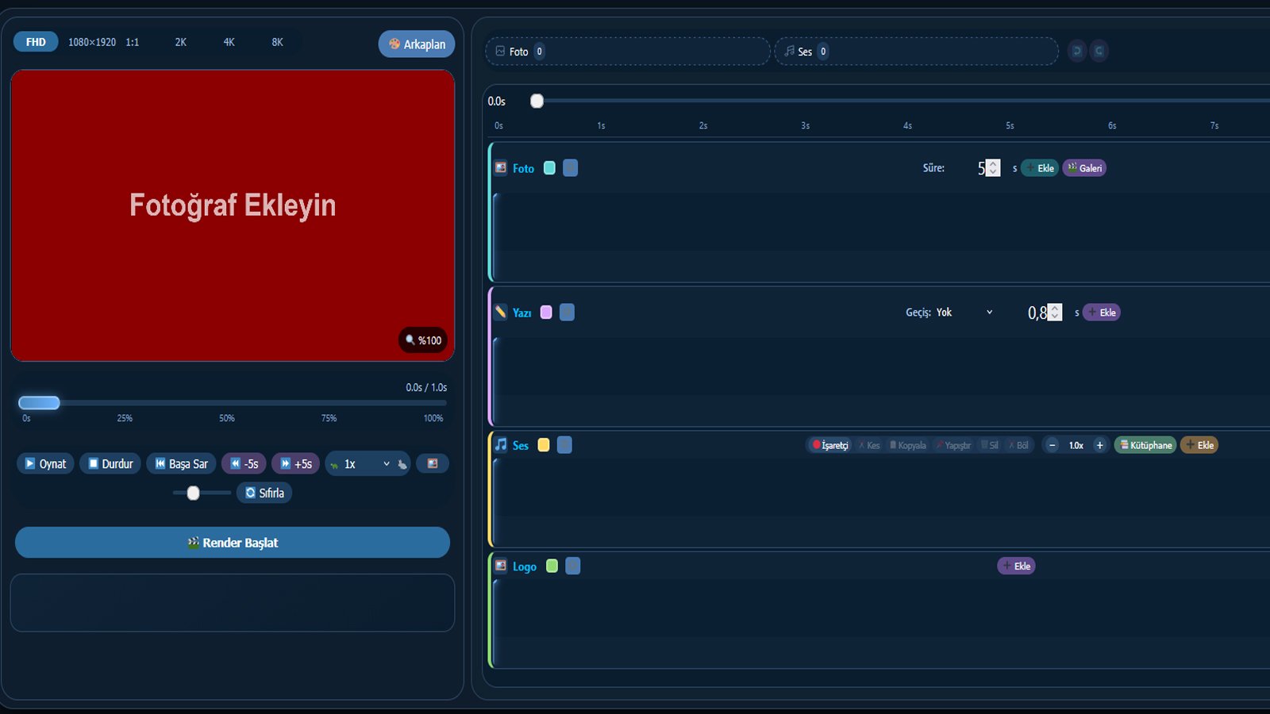Click the undo arrow icon
Image resolution: width=1270 pixels, height=714 pixels.
(1076, 51)
